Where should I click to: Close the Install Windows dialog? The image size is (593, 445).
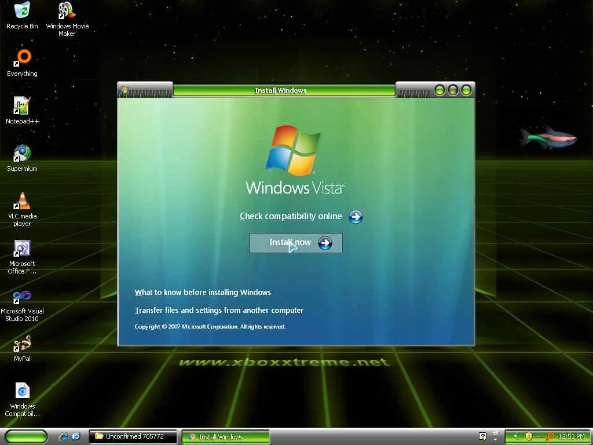[466, 90]
